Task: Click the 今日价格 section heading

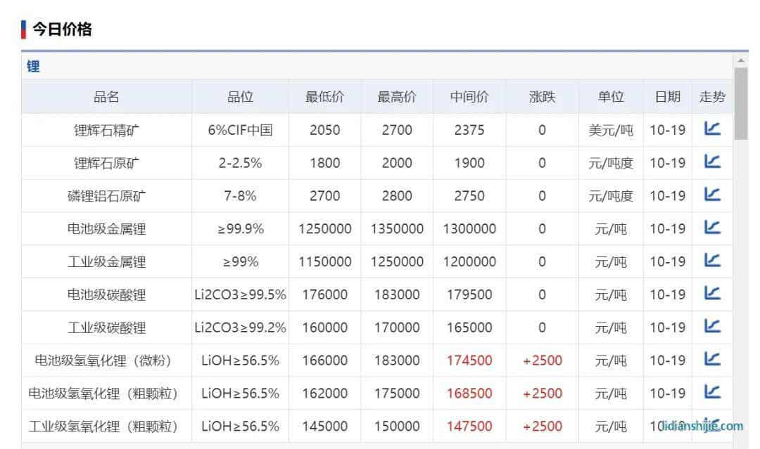Action: coord(62,30)
